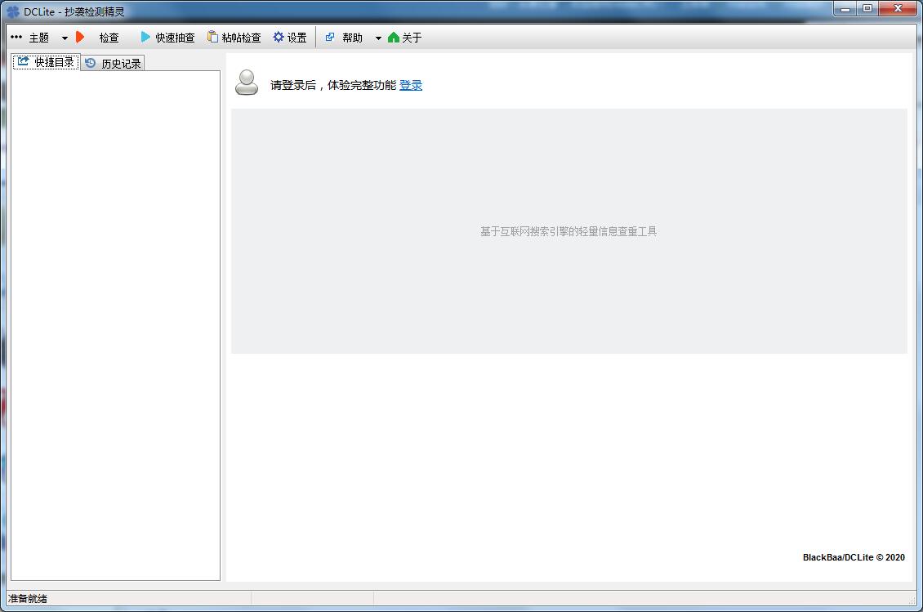This screenshot has width=923, height=612.
Task: Open 设置 via the gear icon
Action: tap(279, 37)
